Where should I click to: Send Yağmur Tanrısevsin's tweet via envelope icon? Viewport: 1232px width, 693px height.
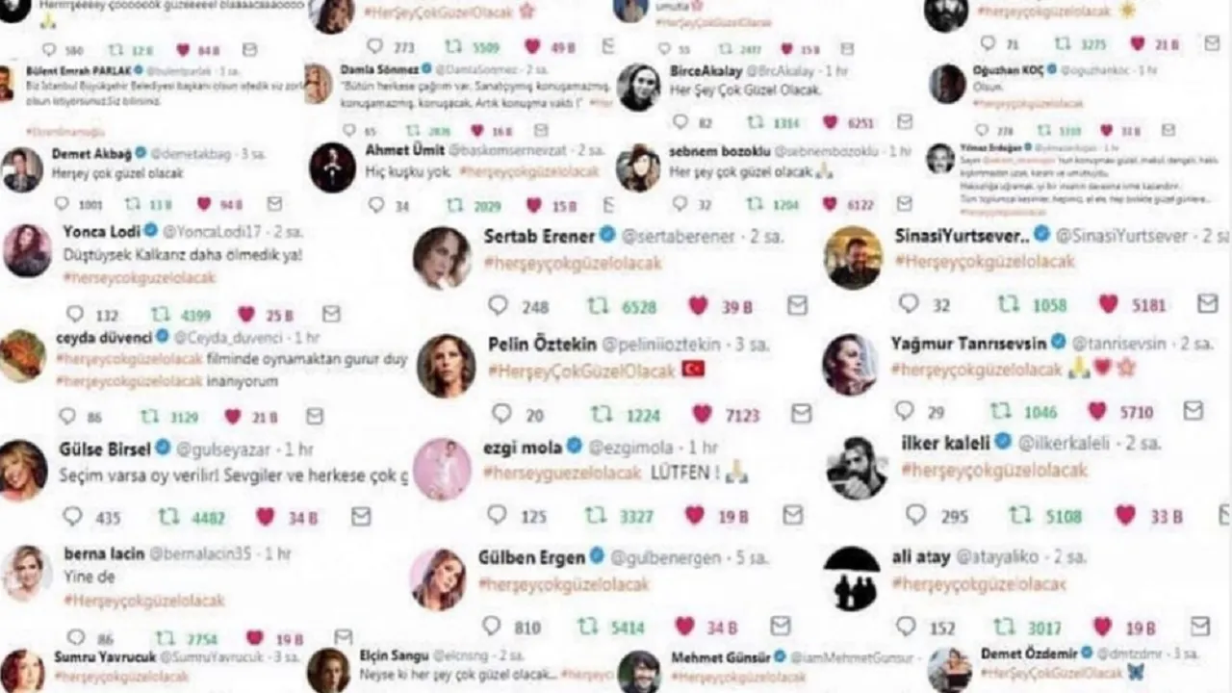[1193, 411]
